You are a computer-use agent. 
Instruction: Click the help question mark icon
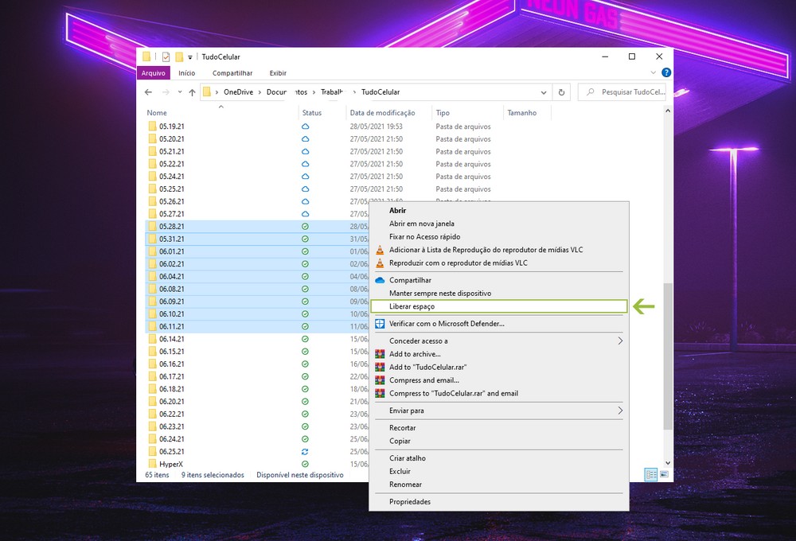point(666,72)
